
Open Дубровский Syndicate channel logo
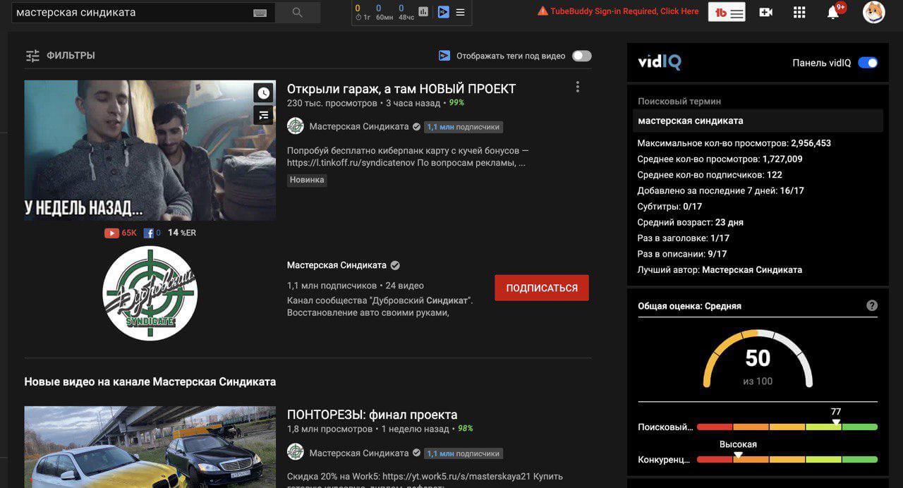(x=150, y=293)
